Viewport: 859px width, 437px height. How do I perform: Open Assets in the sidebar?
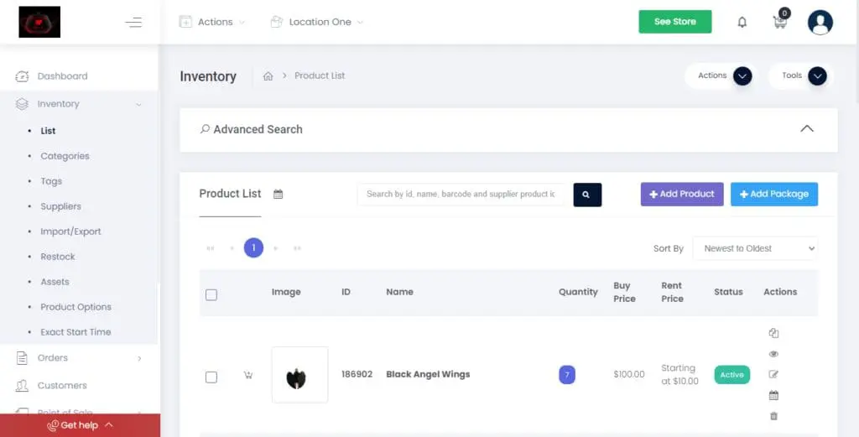pos(55,282)
